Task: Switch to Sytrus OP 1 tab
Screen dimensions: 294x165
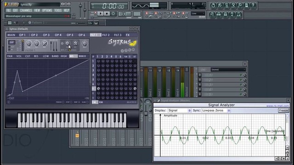Action: coord(22,35)
